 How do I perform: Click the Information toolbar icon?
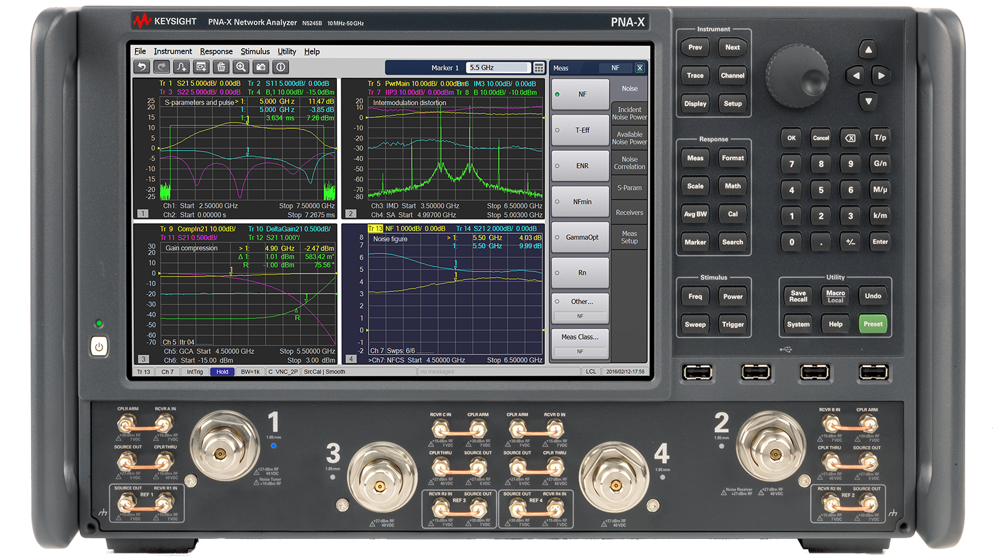tap(281, 67)
